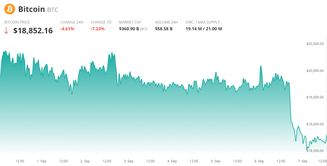Click the (#1) market cap rank
Image resolution: width=327 pixels, height=166 pixels.
tap(144, 29)
